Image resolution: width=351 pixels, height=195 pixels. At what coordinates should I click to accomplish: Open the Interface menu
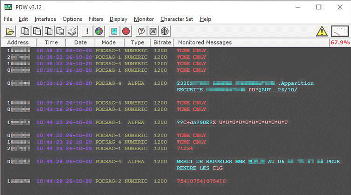tap(45, 19)
